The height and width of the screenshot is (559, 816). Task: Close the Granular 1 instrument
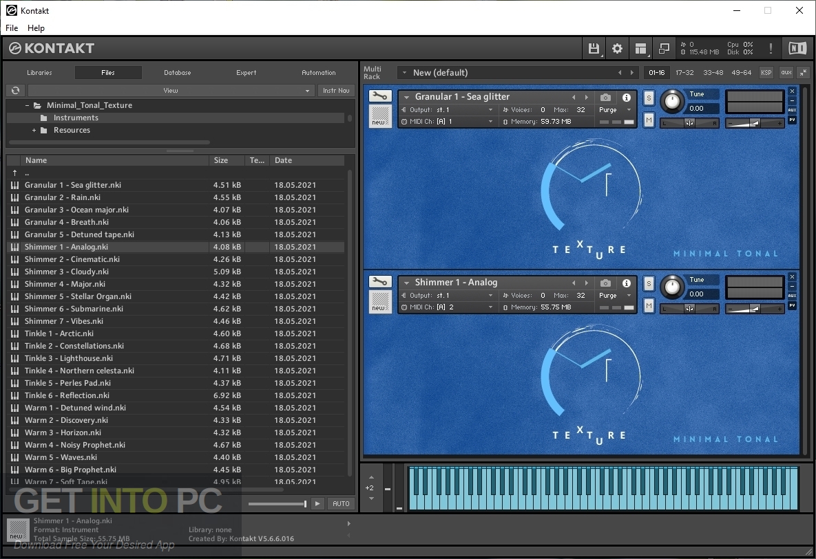792,91
